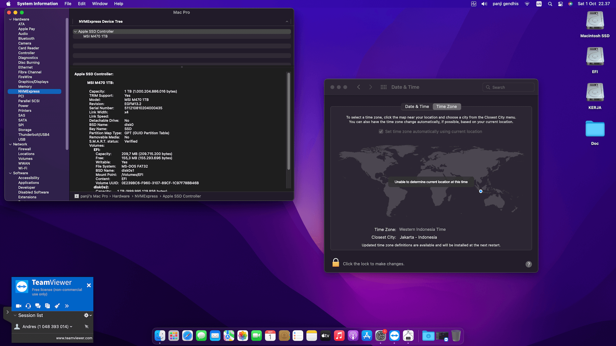Viewport: 616px width, 346px height.
Task: Show all preferences grid icon
Action: (383, 87)
